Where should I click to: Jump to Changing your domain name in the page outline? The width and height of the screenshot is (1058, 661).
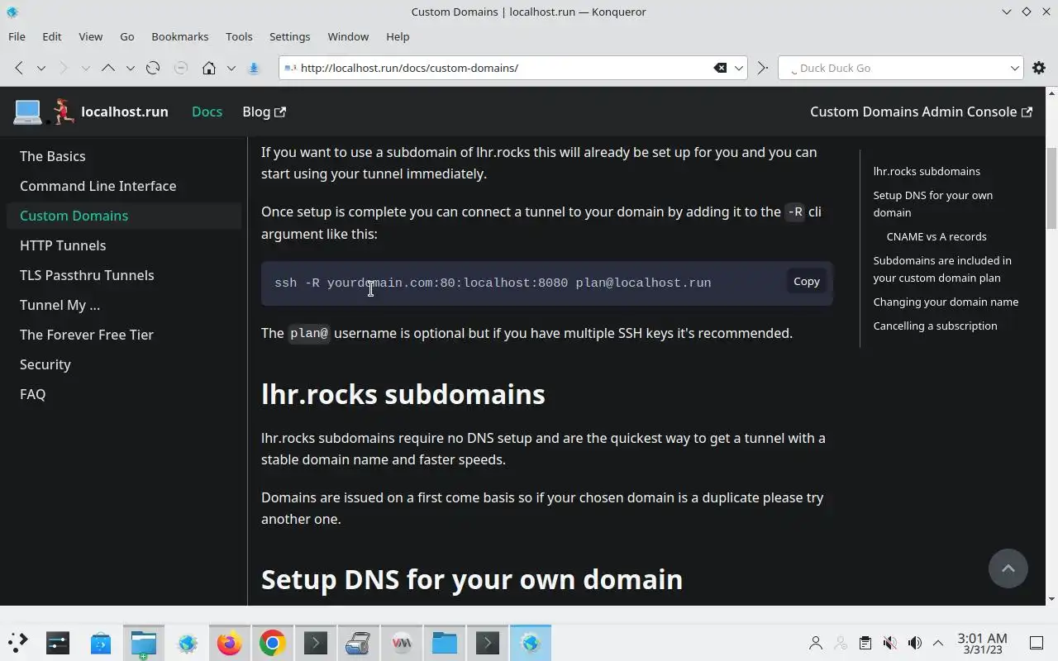click(946, 302)
